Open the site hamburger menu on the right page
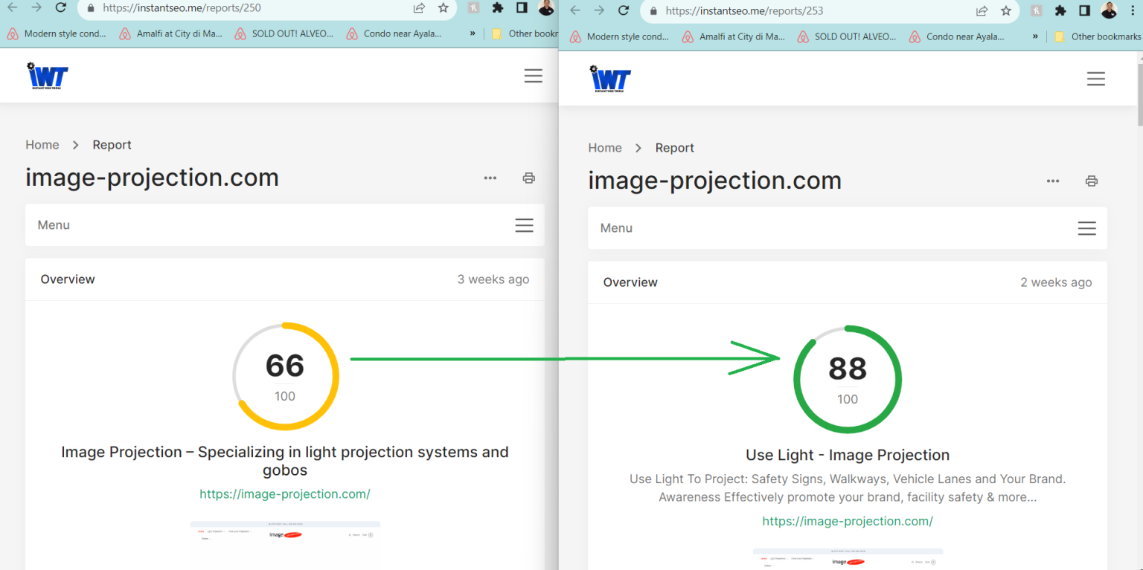Viewport: 1143px width, 570px height. click(1095, 79)
